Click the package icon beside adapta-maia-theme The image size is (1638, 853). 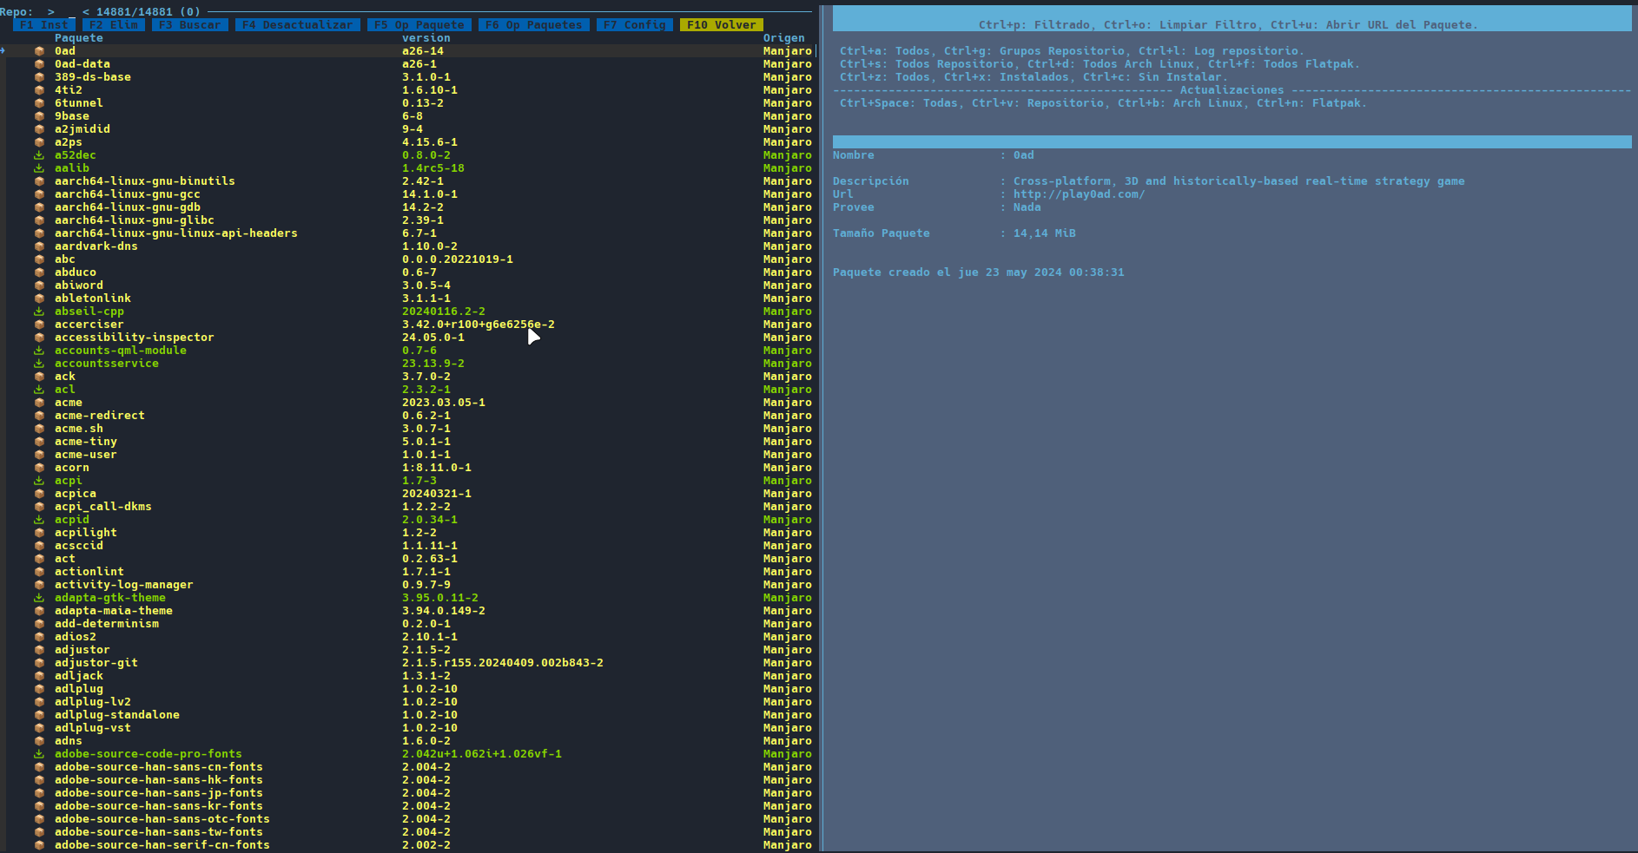tap(39, 611)
